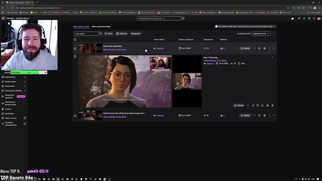Open three-dot menu on Mrtvý Dejv row
The image size is (322, 181).
(x=269, y=48)
